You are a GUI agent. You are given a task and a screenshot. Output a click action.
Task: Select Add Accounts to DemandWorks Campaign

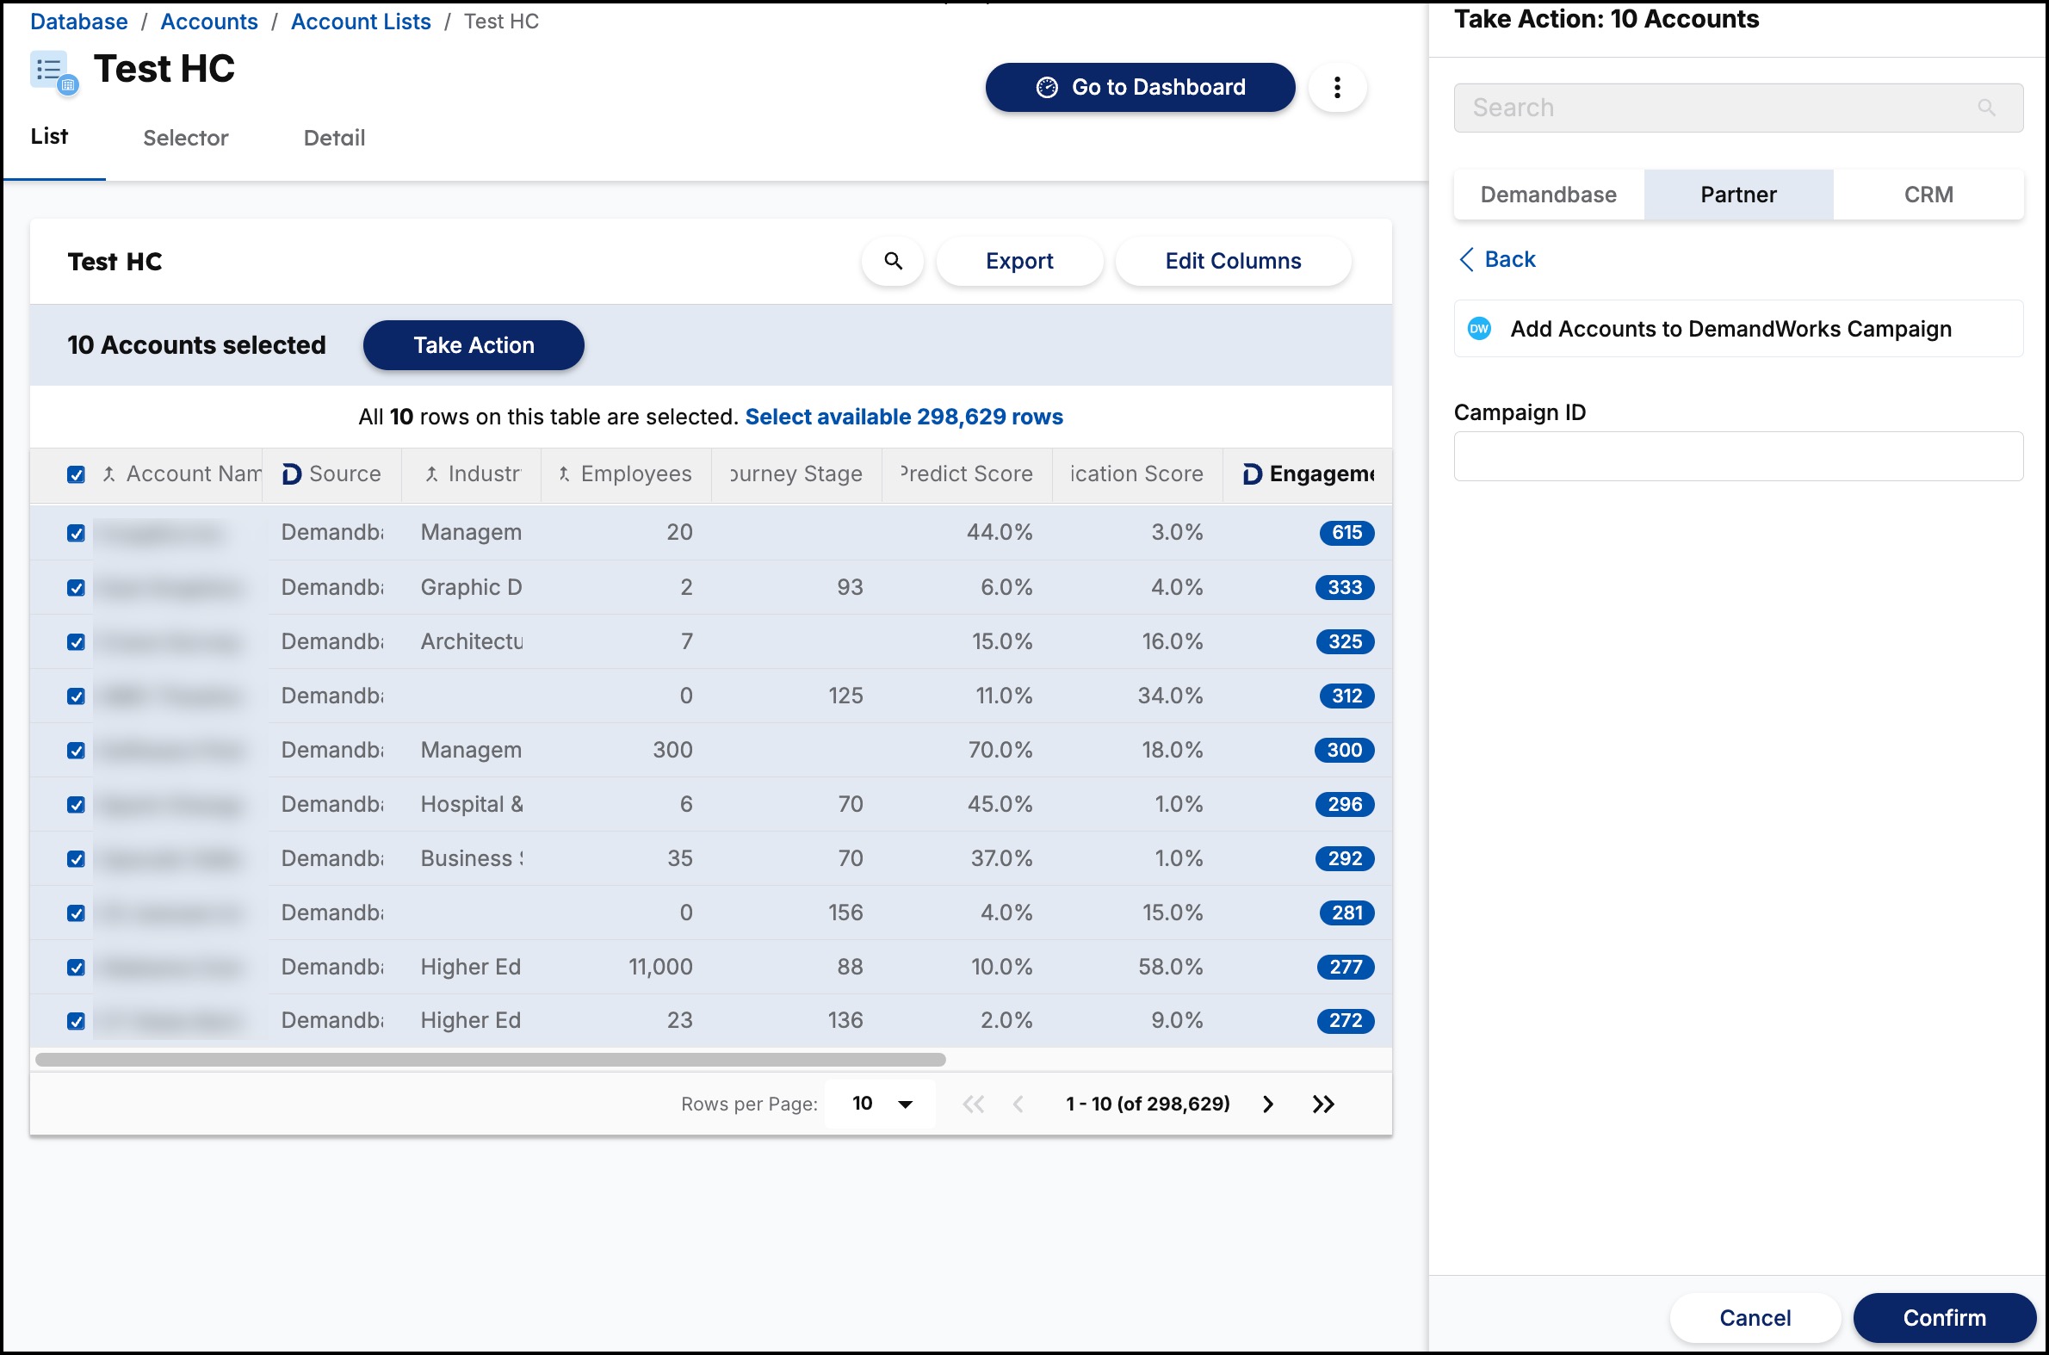[1739, 328]
